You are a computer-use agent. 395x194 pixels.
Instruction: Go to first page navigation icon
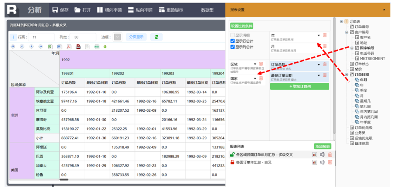(13, 47)
